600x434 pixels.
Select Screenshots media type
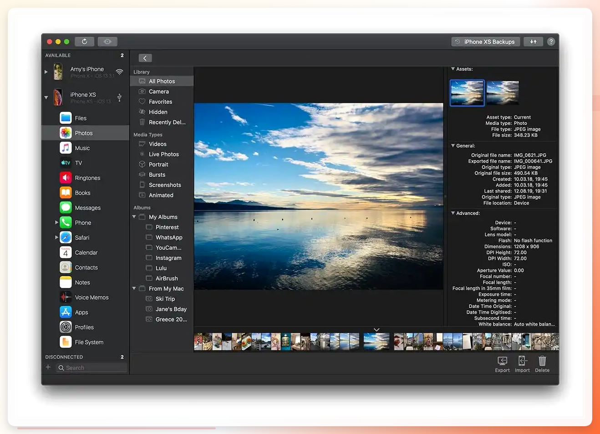tap(162, 185)
